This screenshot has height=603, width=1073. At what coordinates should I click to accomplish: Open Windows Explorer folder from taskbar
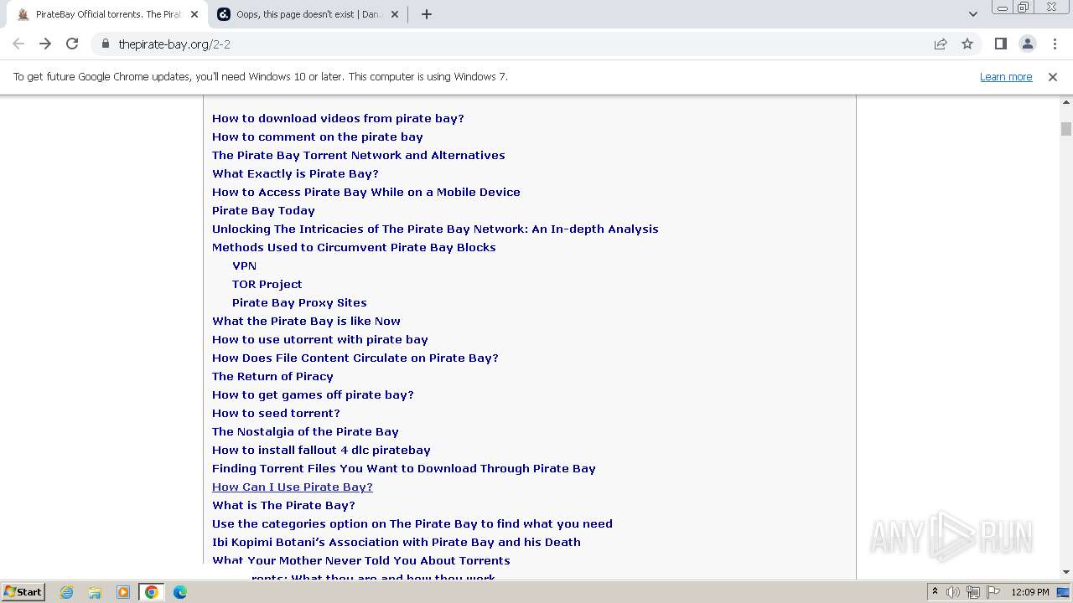click(95, 592)
